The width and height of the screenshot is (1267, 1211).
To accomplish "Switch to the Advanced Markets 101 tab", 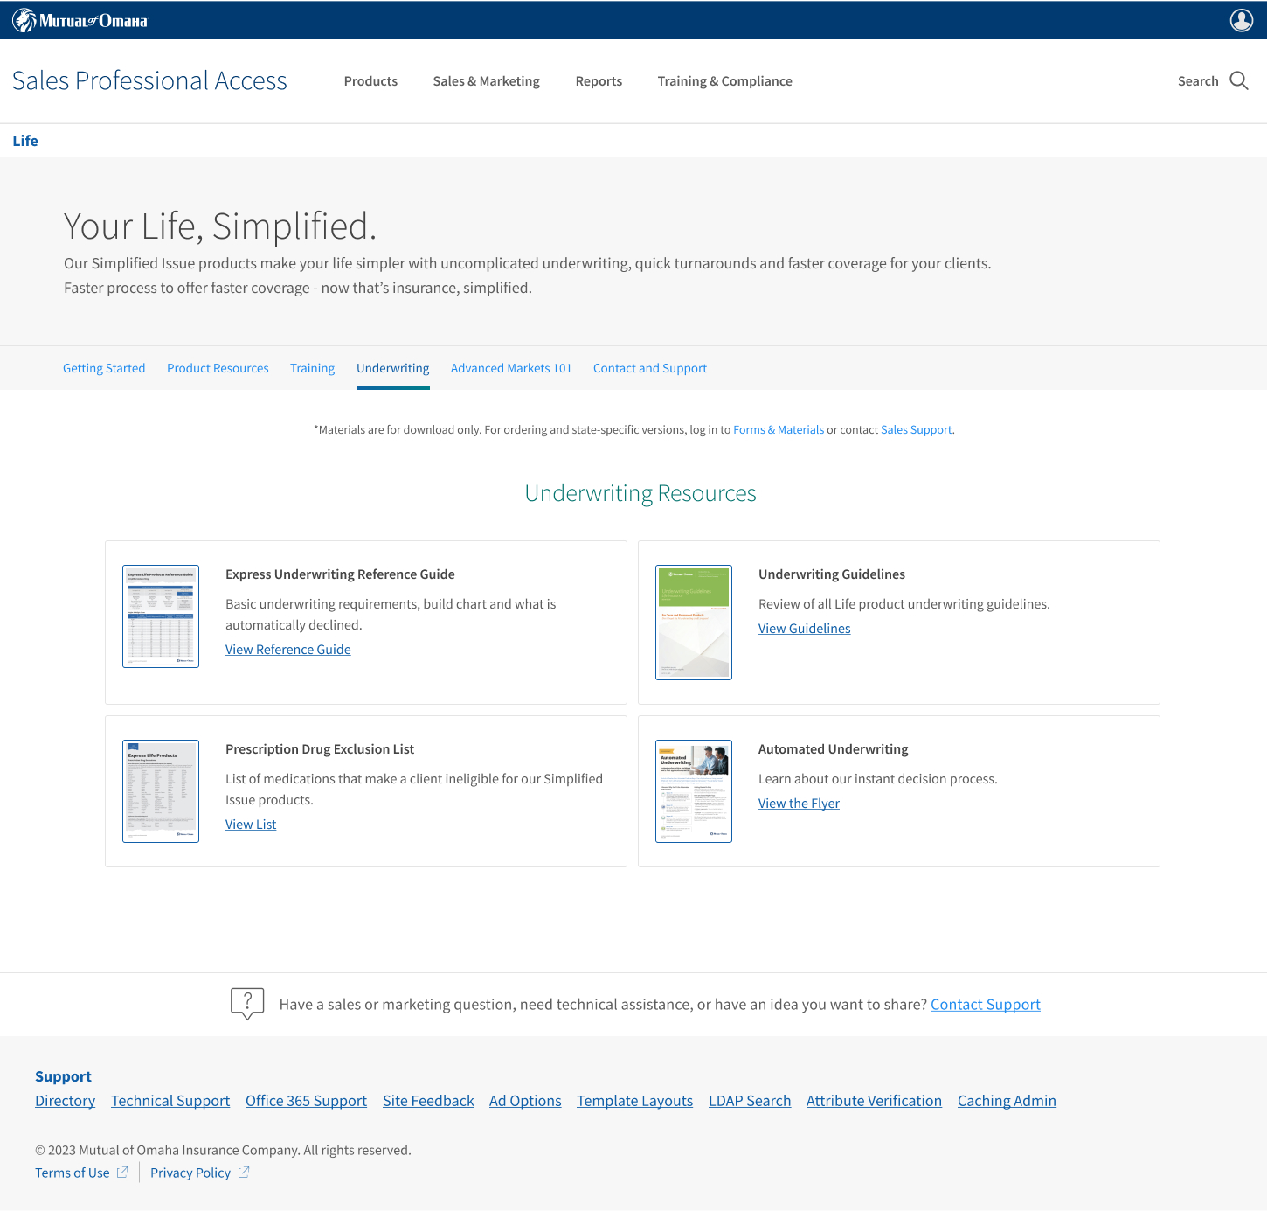I will (511, 368).
